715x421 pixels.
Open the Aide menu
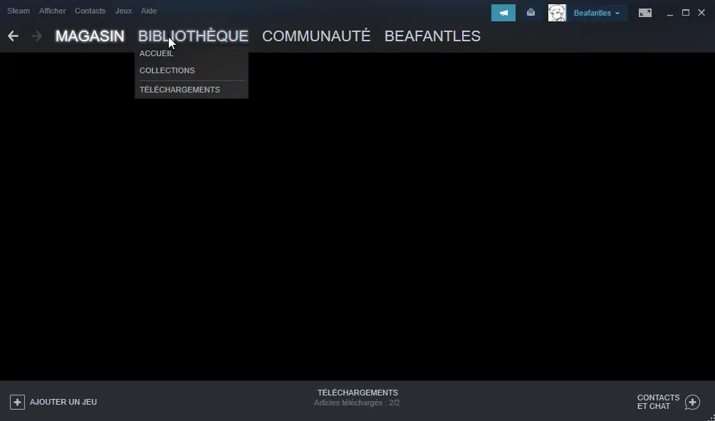pyautogui.click(x=149, y=11)
